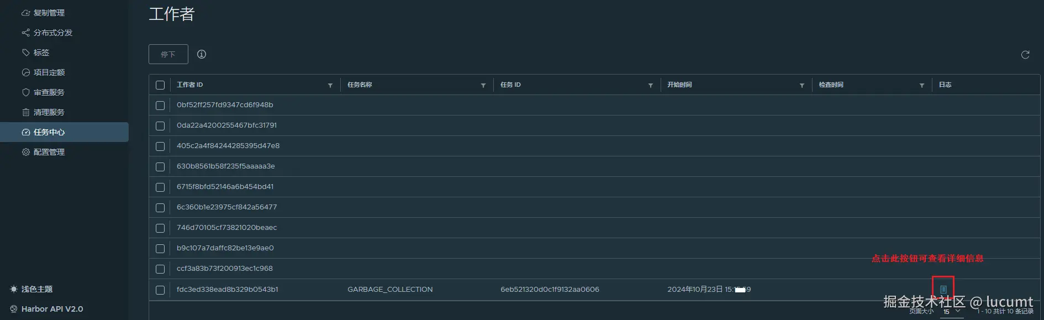Click the filter icon in 工作者 ID column
The image size is (1044, 320).
330,85
